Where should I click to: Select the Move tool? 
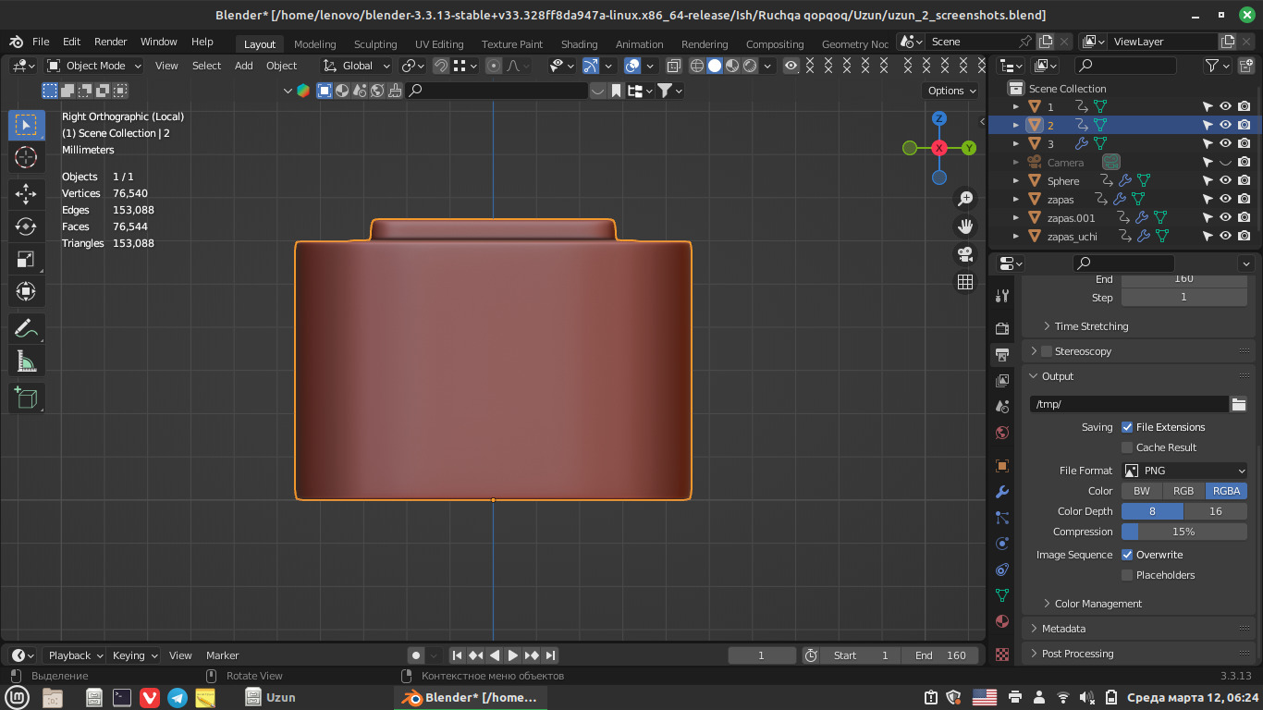point(26,194)
